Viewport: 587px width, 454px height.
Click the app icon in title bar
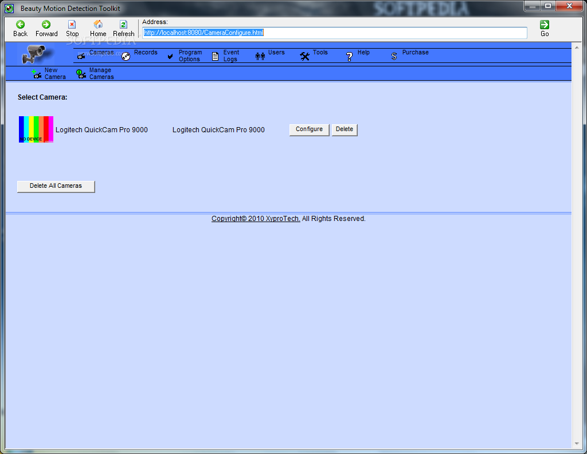click(x=9, y=8)
